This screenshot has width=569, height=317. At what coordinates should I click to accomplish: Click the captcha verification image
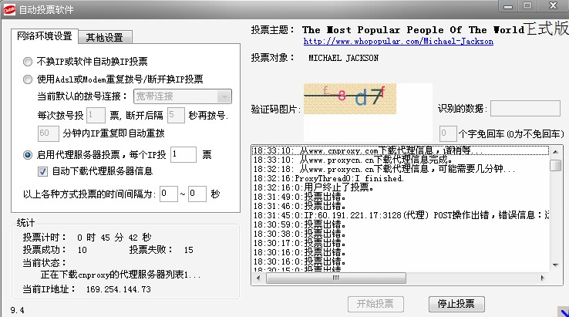coord(350,99)
